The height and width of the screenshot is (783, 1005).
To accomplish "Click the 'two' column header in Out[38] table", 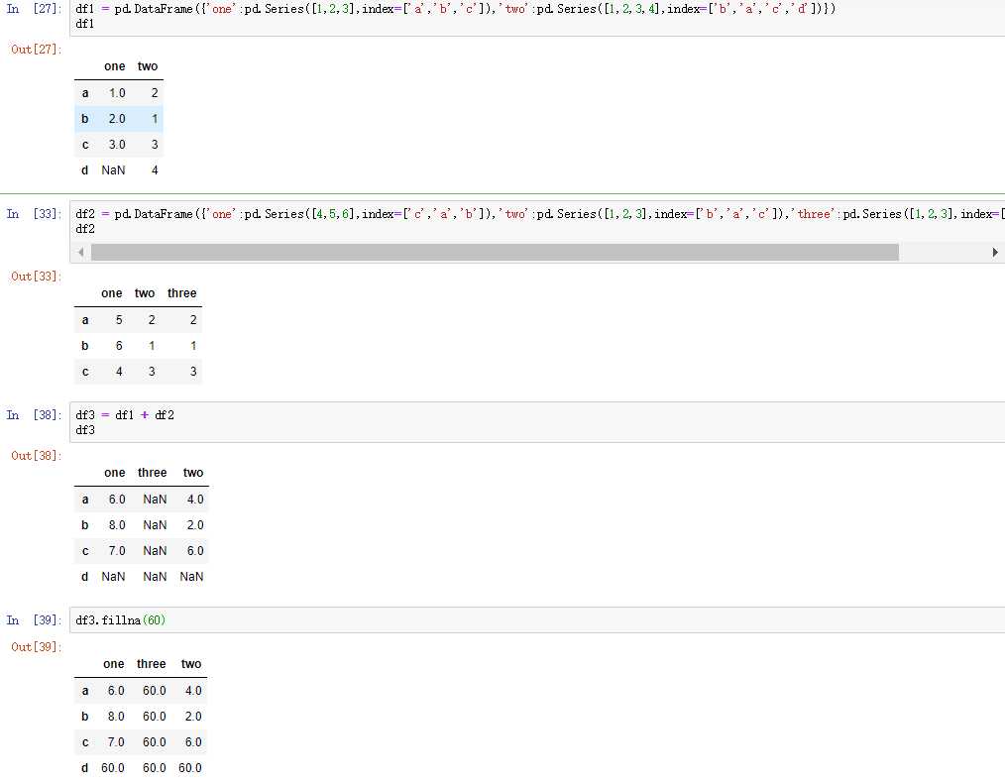I will pyautogui.click(x=193, y=473).
